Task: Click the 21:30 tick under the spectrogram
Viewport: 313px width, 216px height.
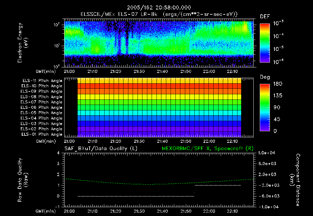Action: 139,71
